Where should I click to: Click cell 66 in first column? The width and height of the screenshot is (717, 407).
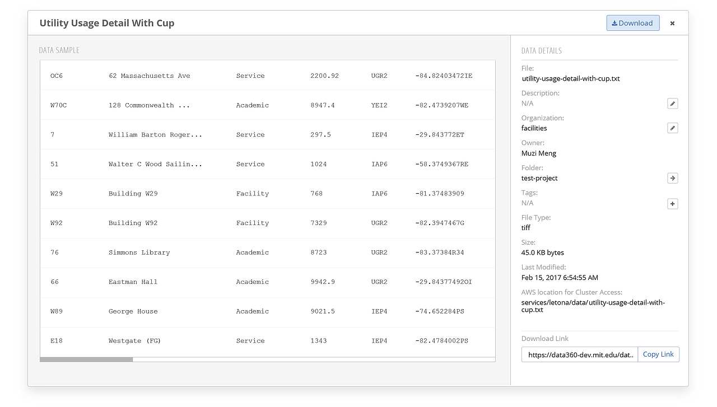click(54, 282)
